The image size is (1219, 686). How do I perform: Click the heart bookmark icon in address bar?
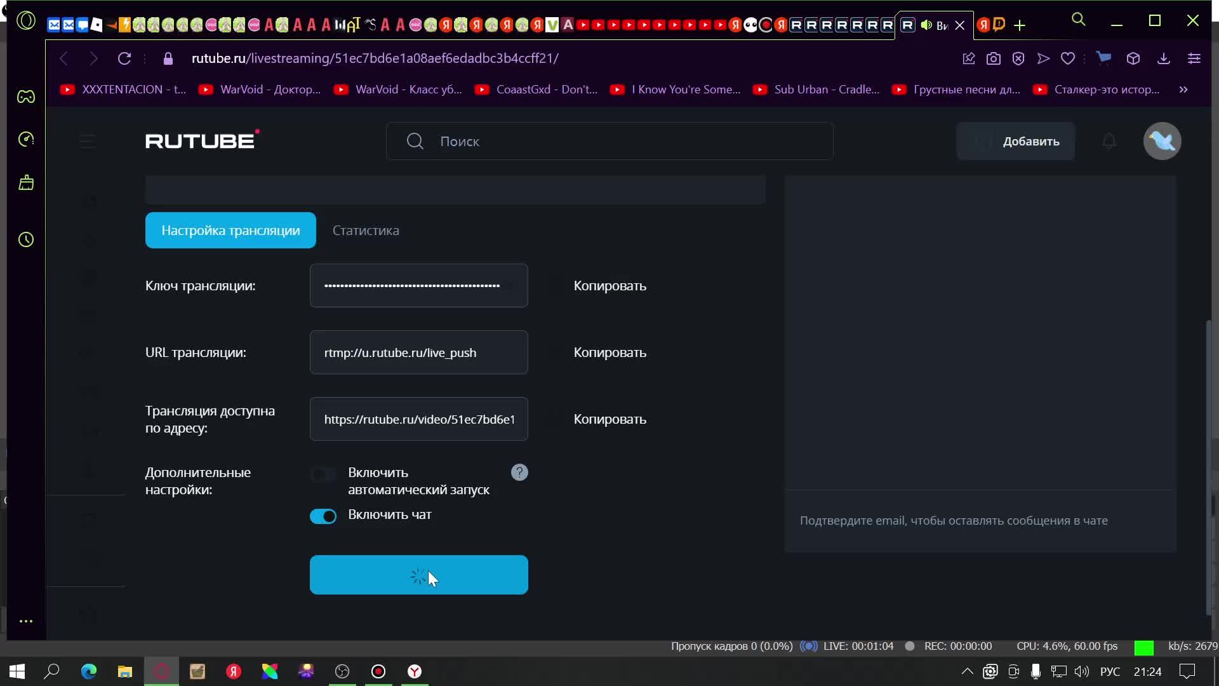point(1068,58)
